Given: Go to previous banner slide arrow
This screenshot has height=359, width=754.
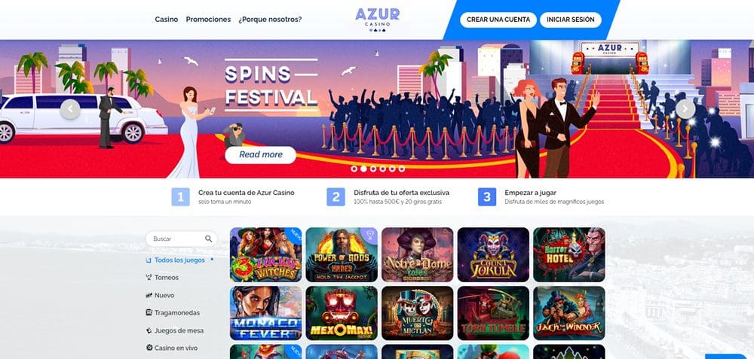Looking at the screenshot, I should (70, 109).
